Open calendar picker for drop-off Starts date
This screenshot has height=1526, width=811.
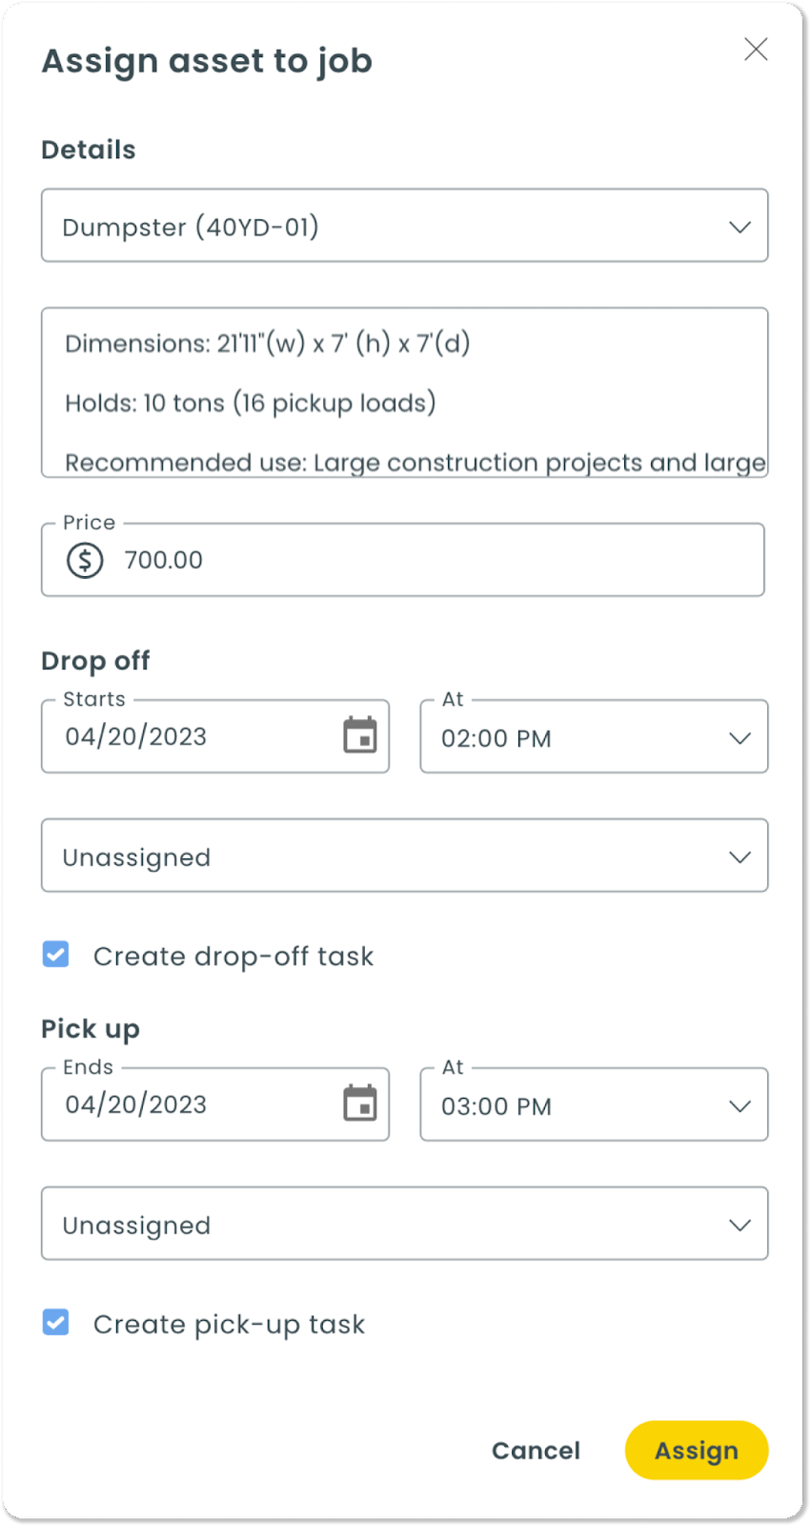[x=360, y=735]
